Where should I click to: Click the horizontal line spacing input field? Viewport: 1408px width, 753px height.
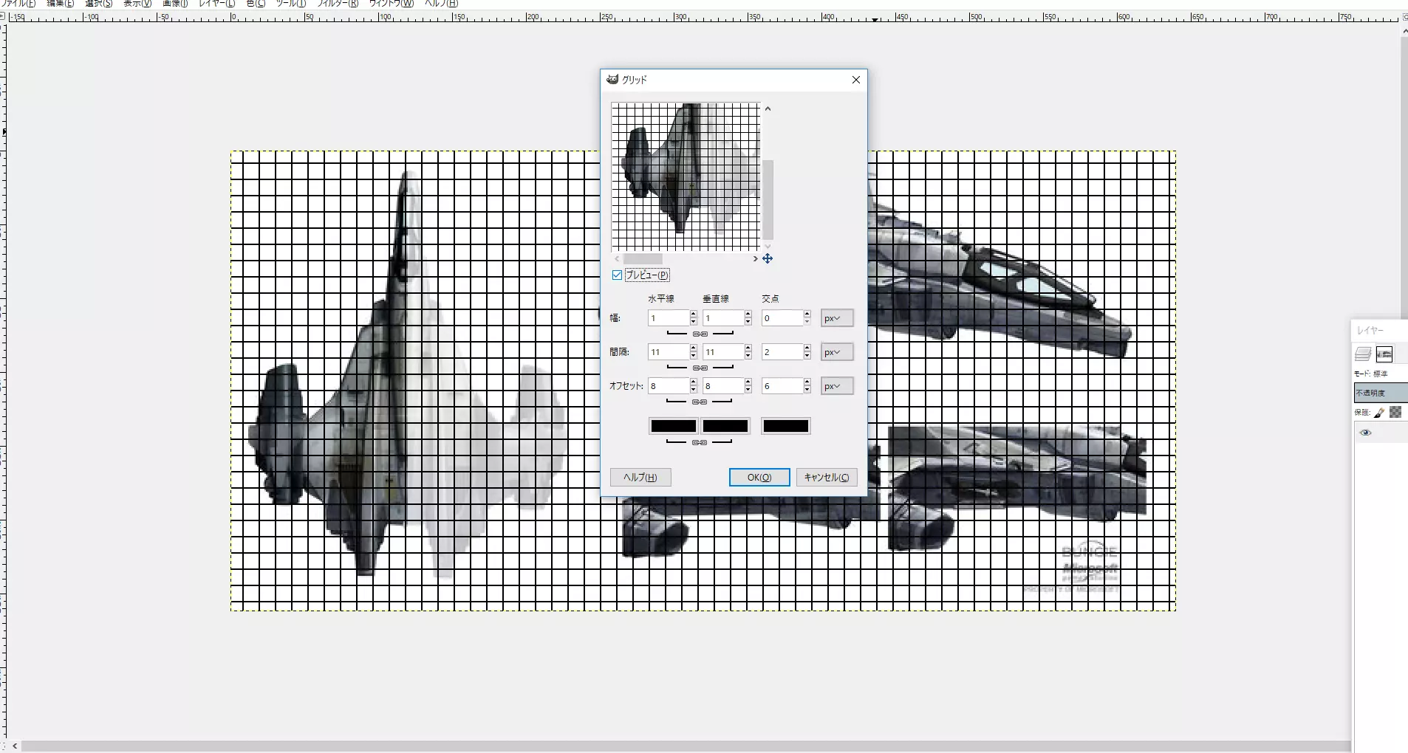click(x=668, y=352)
